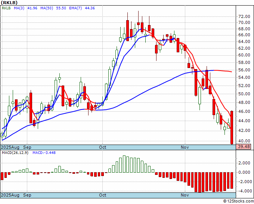Click the EMA(7) value 44.36
This screenshot has width=254, height=204.
[x=90, y=8]
